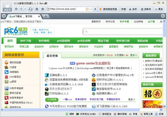The width and height of the screenshot is (167, 117).
Task: Reload the page with refresh icon
Action: pos(31,9)
